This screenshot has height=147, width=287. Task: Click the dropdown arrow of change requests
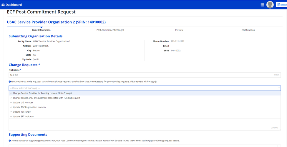pyautogui.click(x=279, y=88)
